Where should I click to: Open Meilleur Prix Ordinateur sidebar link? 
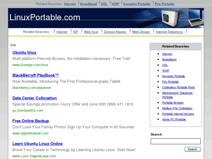[177, 108]
